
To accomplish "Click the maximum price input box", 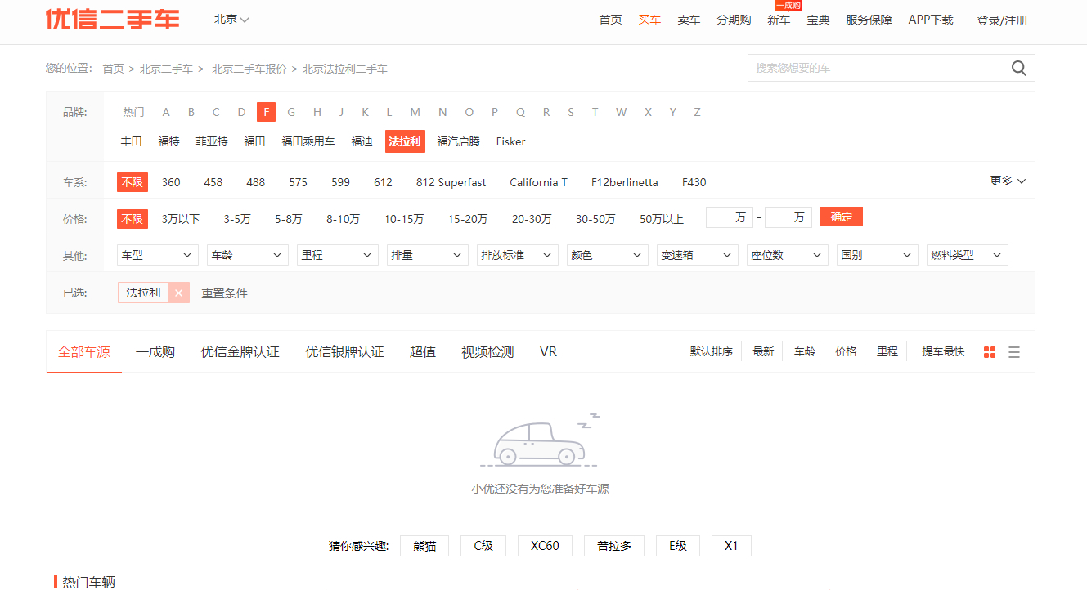I will coord(788,217).
